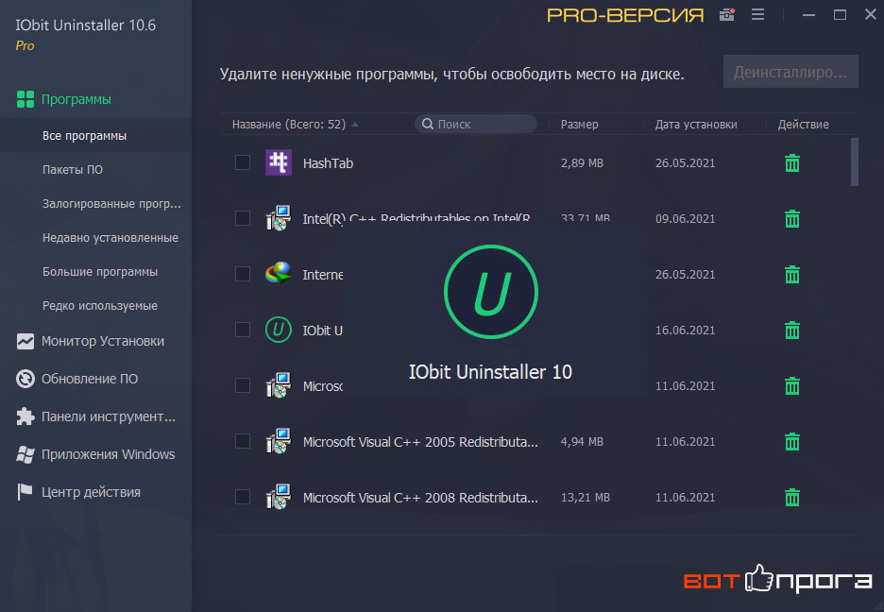
Task: Open the Logged Programs (Залогированные прогр...) list
Action: pyautogui.click(x=111, y=203)
